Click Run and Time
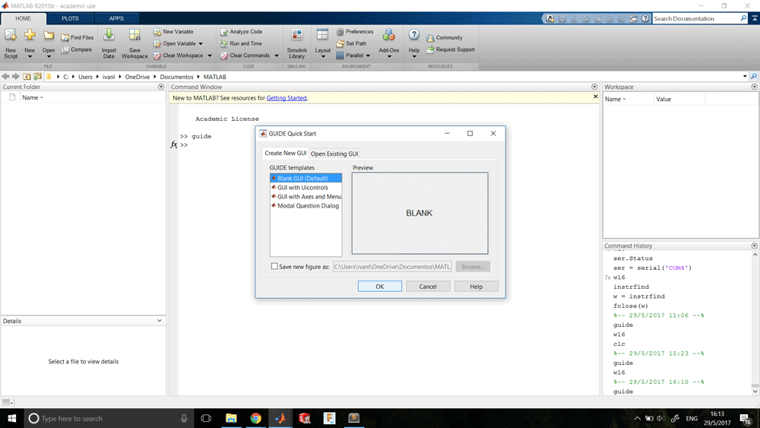This screenshot has height=428, width=760. (241, 43)
